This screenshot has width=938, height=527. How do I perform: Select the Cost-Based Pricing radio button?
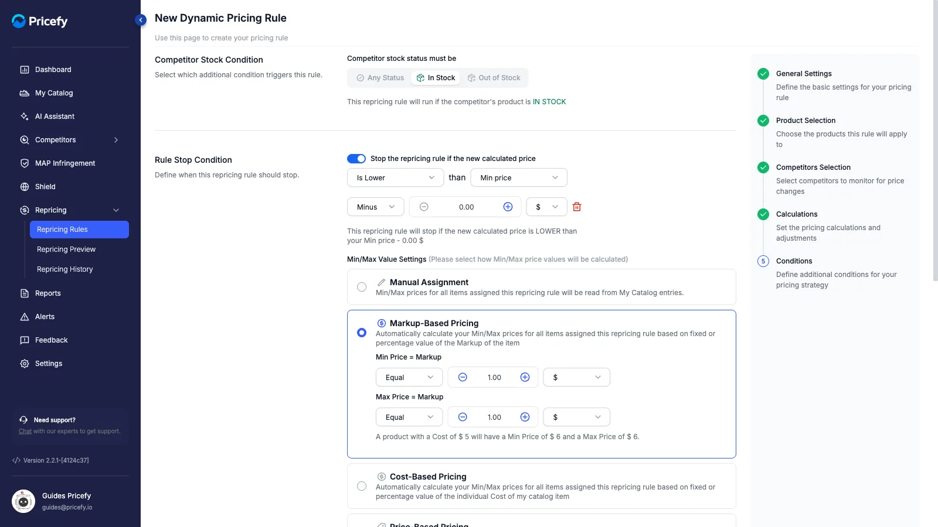(362, 486)
